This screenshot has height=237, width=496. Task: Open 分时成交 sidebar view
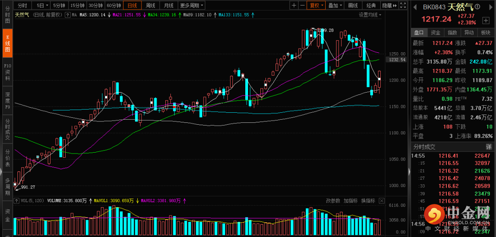click(x=7, y=129)
